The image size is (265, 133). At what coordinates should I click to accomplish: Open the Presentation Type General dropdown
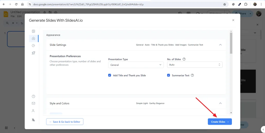(x=136, y=65)
